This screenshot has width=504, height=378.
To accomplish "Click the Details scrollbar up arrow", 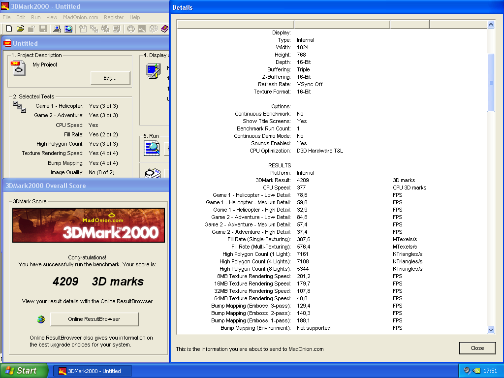I will click(491, 25).
